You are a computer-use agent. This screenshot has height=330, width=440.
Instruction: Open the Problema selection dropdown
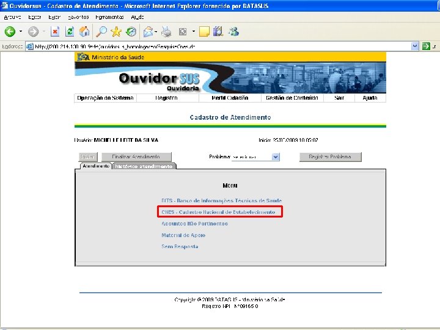(x=255, y=157)
